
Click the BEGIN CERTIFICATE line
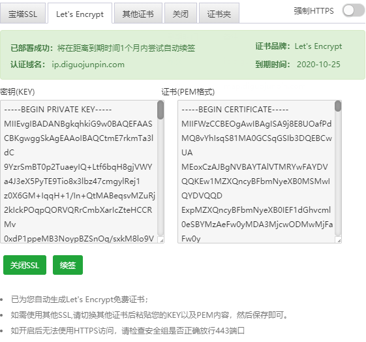235,110
